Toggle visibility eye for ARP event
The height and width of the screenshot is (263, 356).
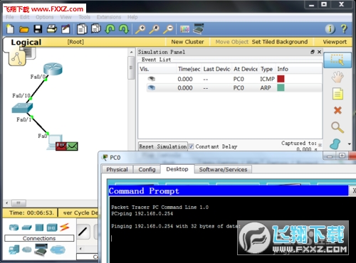151,88
